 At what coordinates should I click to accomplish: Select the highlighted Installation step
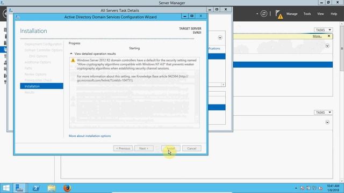click(x=41, y=86)
